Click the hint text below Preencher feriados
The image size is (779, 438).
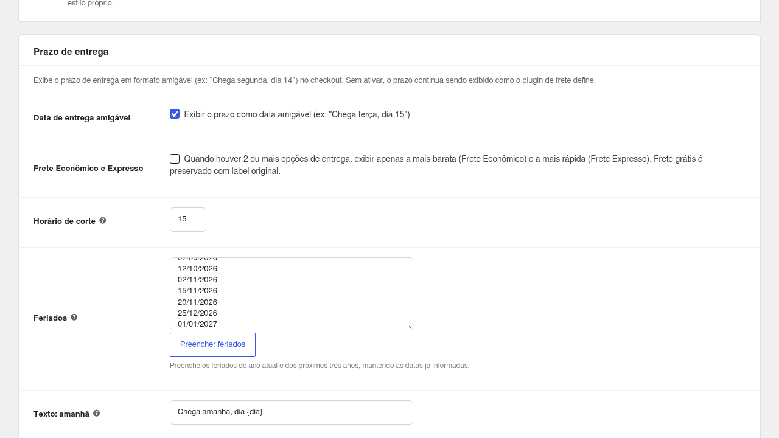click(320, 366)
